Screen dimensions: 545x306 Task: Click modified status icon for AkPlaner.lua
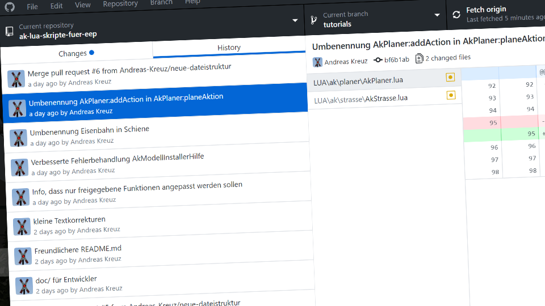[450, 78]
